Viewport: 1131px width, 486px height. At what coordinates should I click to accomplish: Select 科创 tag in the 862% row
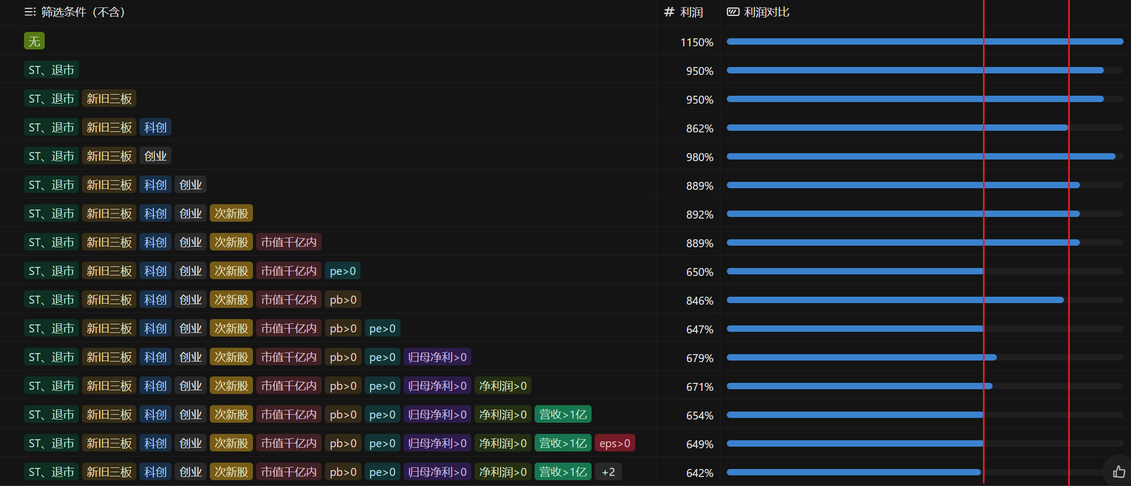point(155,128)
